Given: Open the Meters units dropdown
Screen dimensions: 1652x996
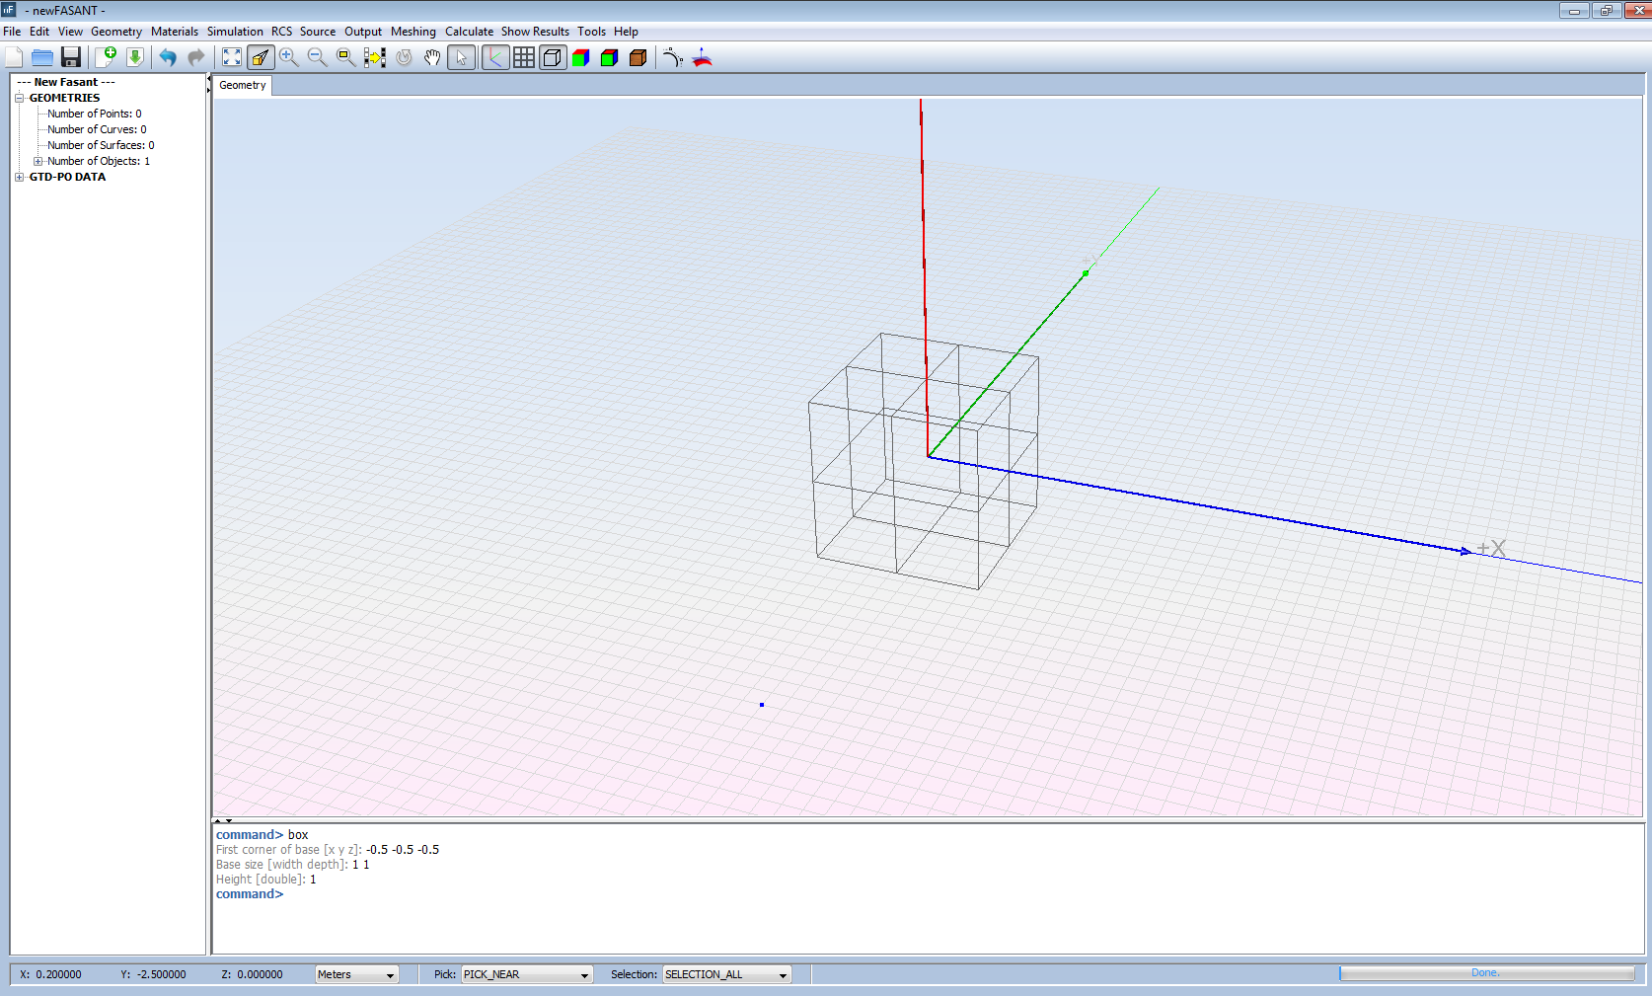Looking at the screenshot, I should (356, 974).
